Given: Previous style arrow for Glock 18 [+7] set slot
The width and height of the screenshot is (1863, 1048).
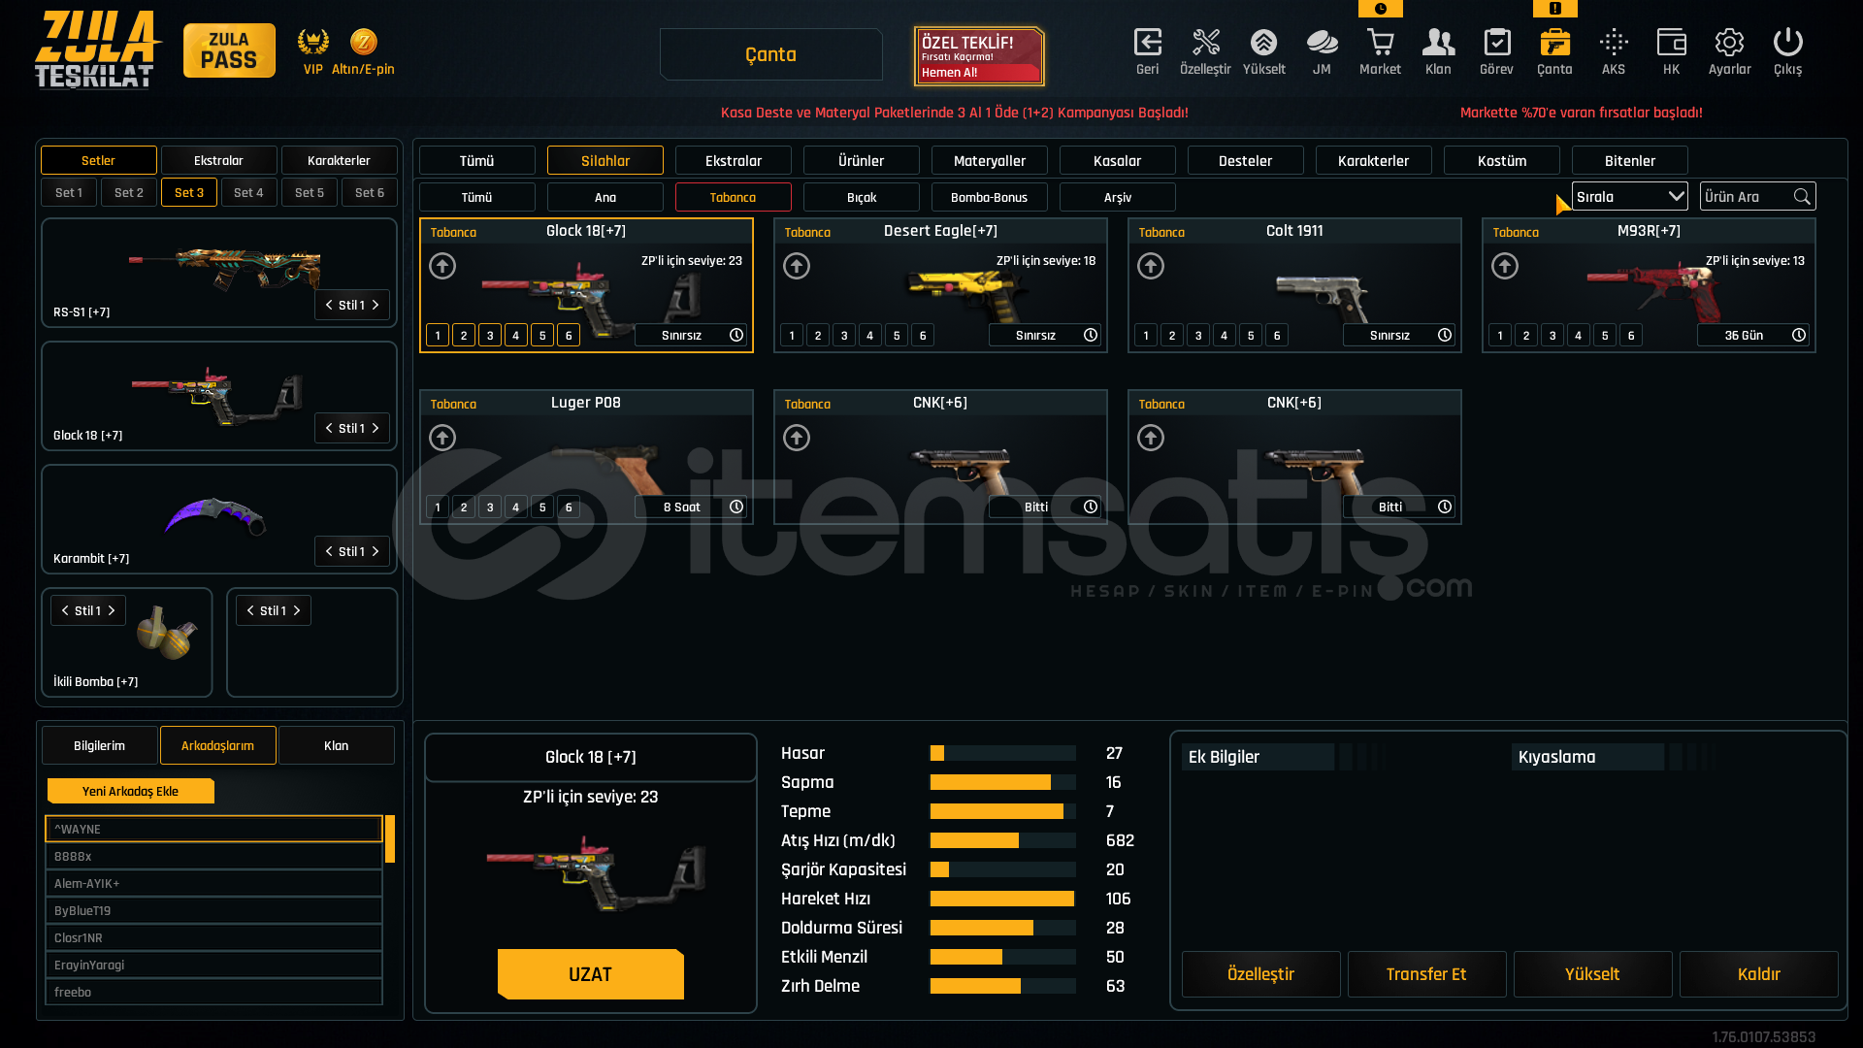Looking at the screenshot, I should click(x=329, y=428).
